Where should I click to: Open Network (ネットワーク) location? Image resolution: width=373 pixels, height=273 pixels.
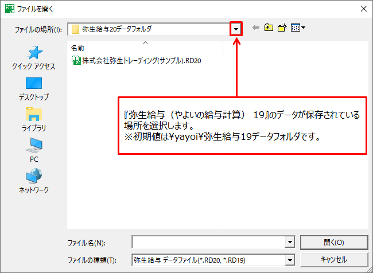[34, 181]
